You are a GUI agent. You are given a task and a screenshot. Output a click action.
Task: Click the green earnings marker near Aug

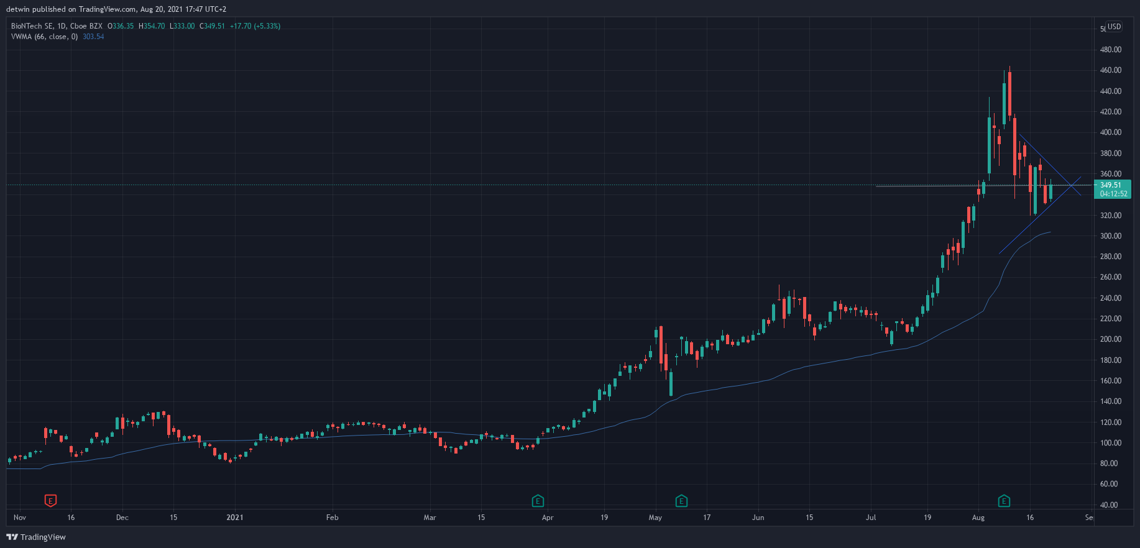(1004, 500)
